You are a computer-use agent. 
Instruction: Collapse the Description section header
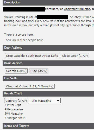pyautogui.click(x=48, y=3)
